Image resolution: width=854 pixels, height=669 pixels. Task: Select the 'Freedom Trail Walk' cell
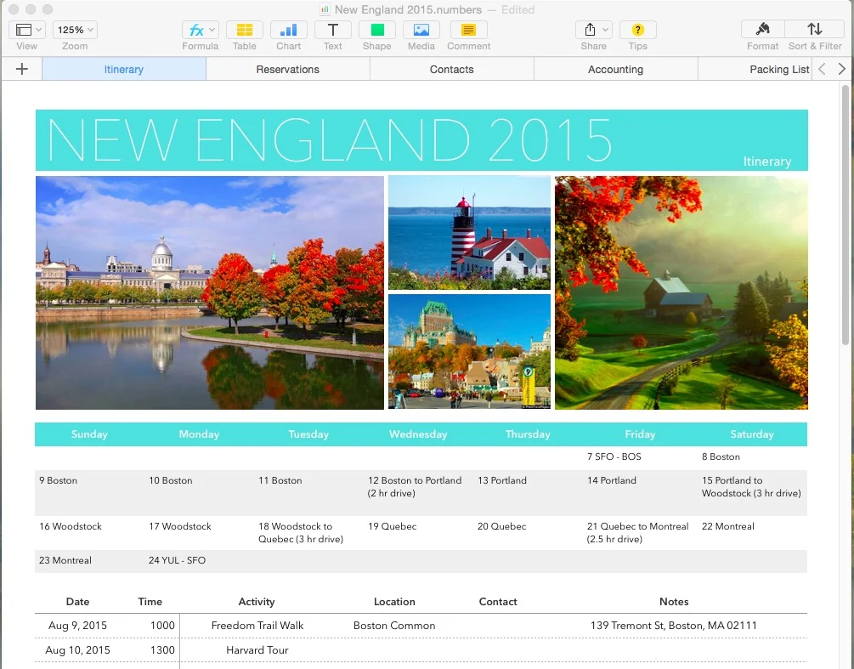pyautogui.click(x=257, y=626)
